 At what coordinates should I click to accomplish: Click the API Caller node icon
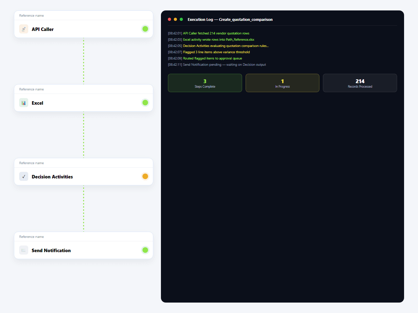click(24, 29)
